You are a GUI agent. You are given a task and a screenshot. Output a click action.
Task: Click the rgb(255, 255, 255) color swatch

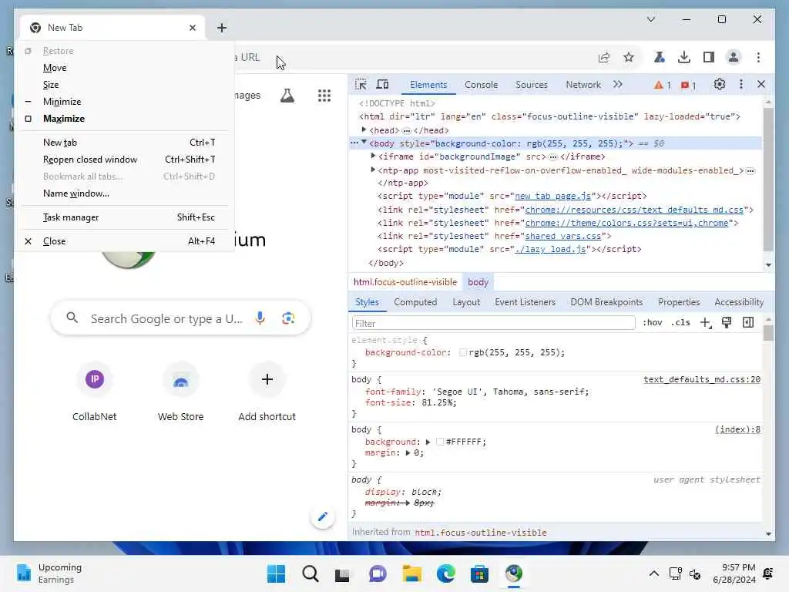pos(463,353)
